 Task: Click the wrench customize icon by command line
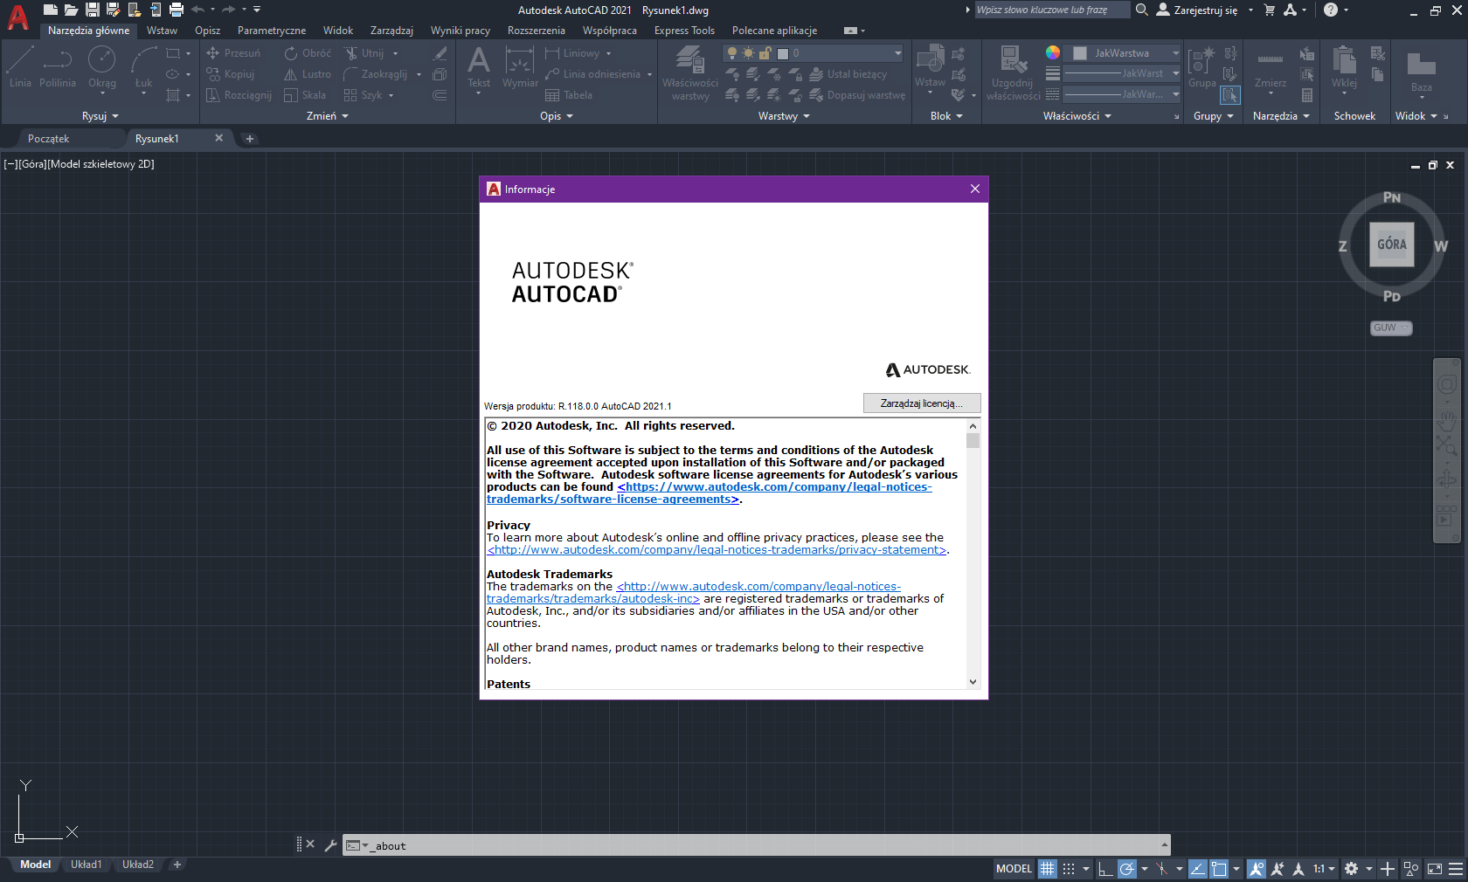point(330,844)
